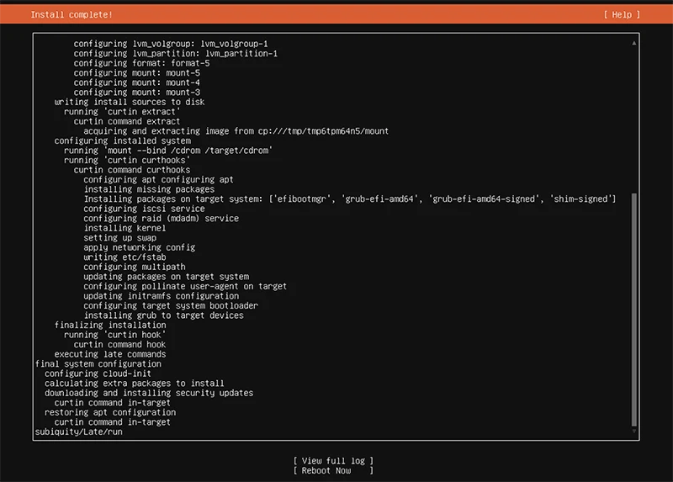Click 'writing etc/fstab' log line
The height and width of the screenshot is (482, 673).
(x=125, y=257)
